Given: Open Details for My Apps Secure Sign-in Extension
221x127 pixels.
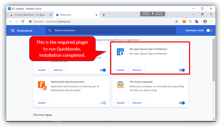Looking at the screenshot, I should 121,70.
